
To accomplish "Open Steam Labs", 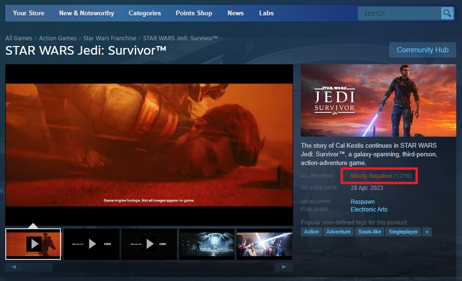I will pos(266,13).
